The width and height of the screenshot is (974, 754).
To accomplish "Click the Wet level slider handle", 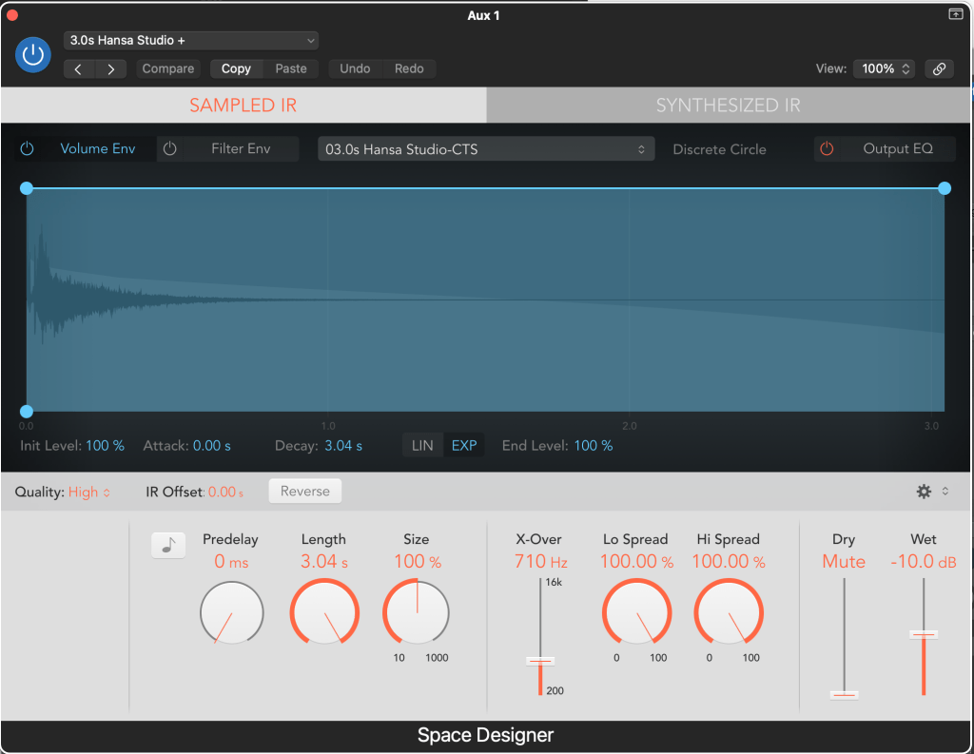I will point(924,634).
